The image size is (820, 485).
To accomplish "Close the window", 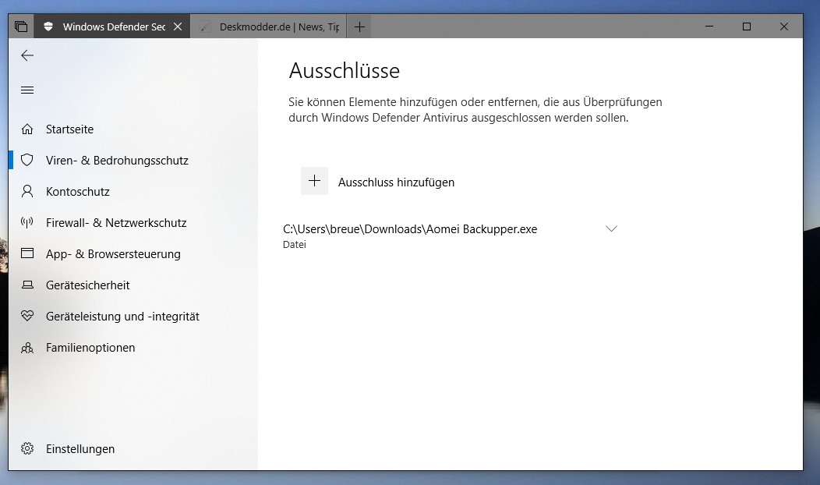I will (784, 27).
